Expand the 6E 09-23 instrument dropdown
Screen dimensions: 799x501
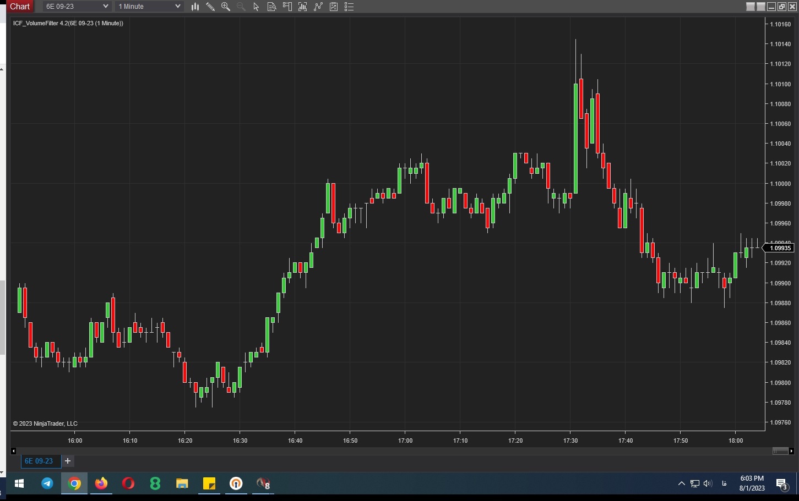(x=77, y=7)
